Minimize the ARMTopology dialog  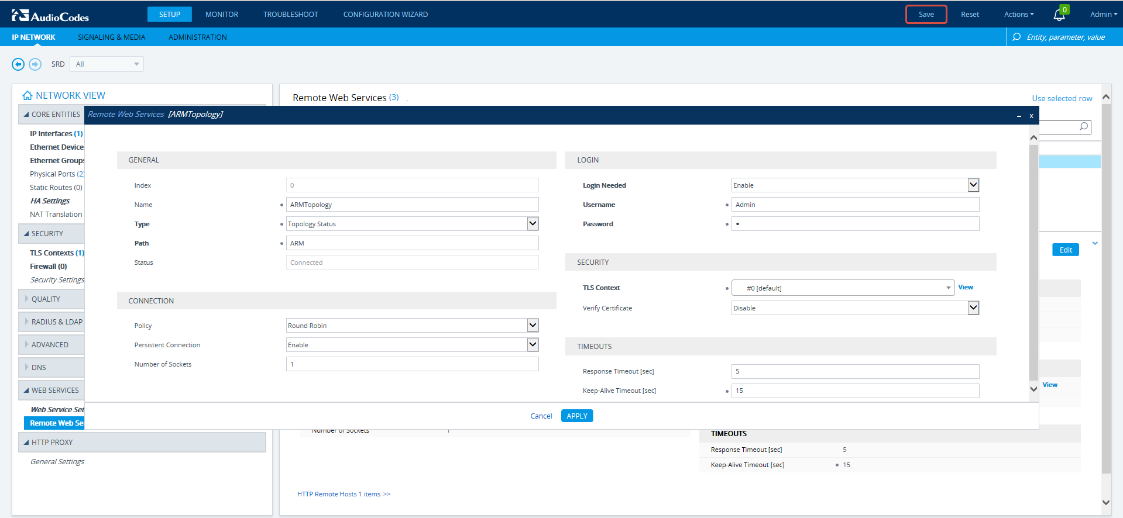coord(1019,116)
